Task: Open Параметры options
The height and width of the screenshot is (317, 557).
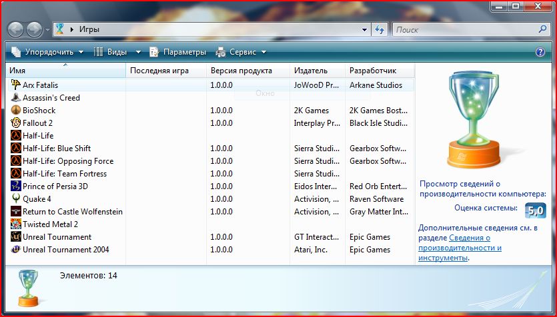Action: [x=177, y=52]
